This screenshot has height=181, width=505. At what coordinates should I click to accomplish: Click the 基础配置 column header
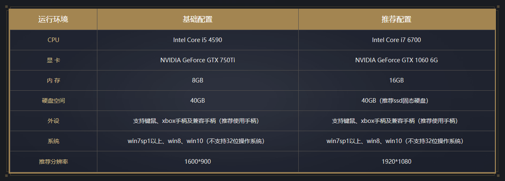pos(198,19)
